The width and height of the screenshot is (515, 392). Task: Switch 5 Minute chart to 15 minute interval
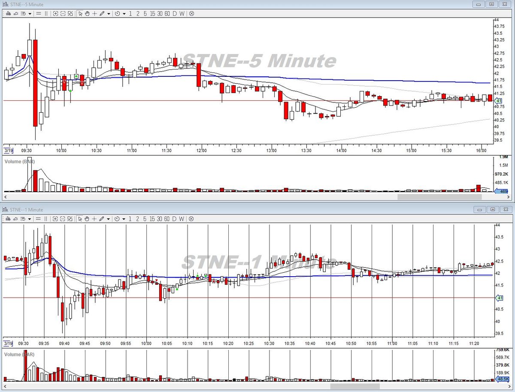152,13
